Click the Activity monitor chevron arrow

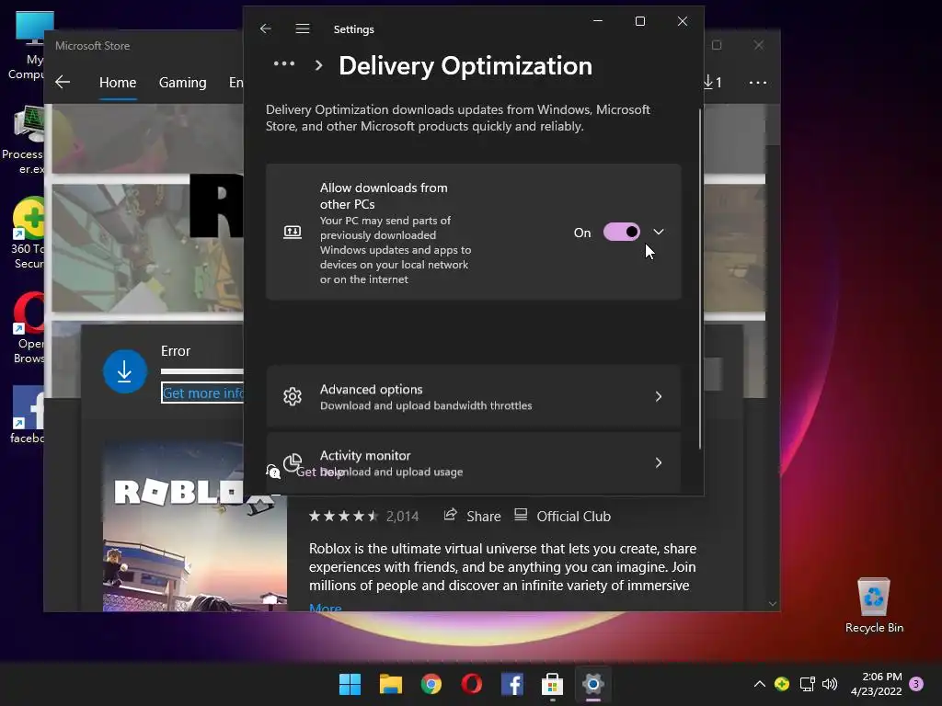(659, 462)
